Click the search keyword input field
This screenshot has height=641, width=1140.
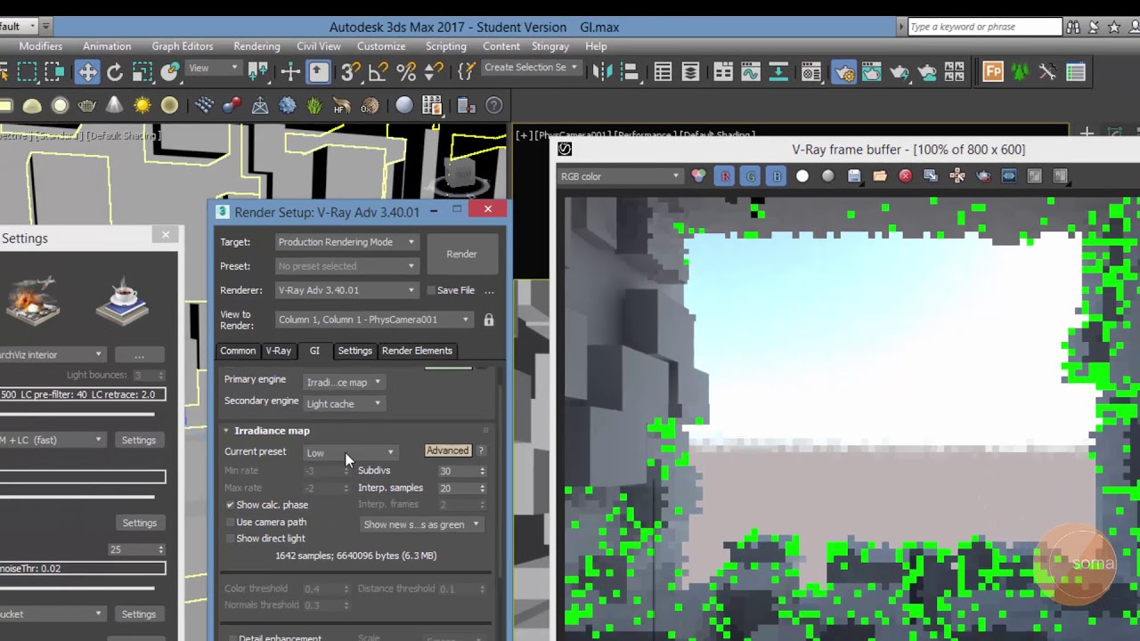pyautogui.click(x=984, y=27)
